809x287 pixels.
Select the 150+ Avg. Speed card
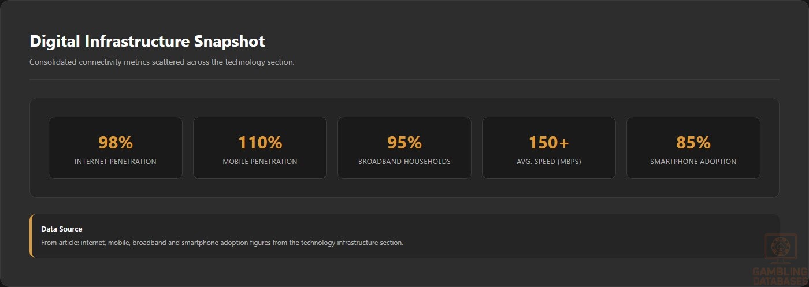(x=549, y=148)
